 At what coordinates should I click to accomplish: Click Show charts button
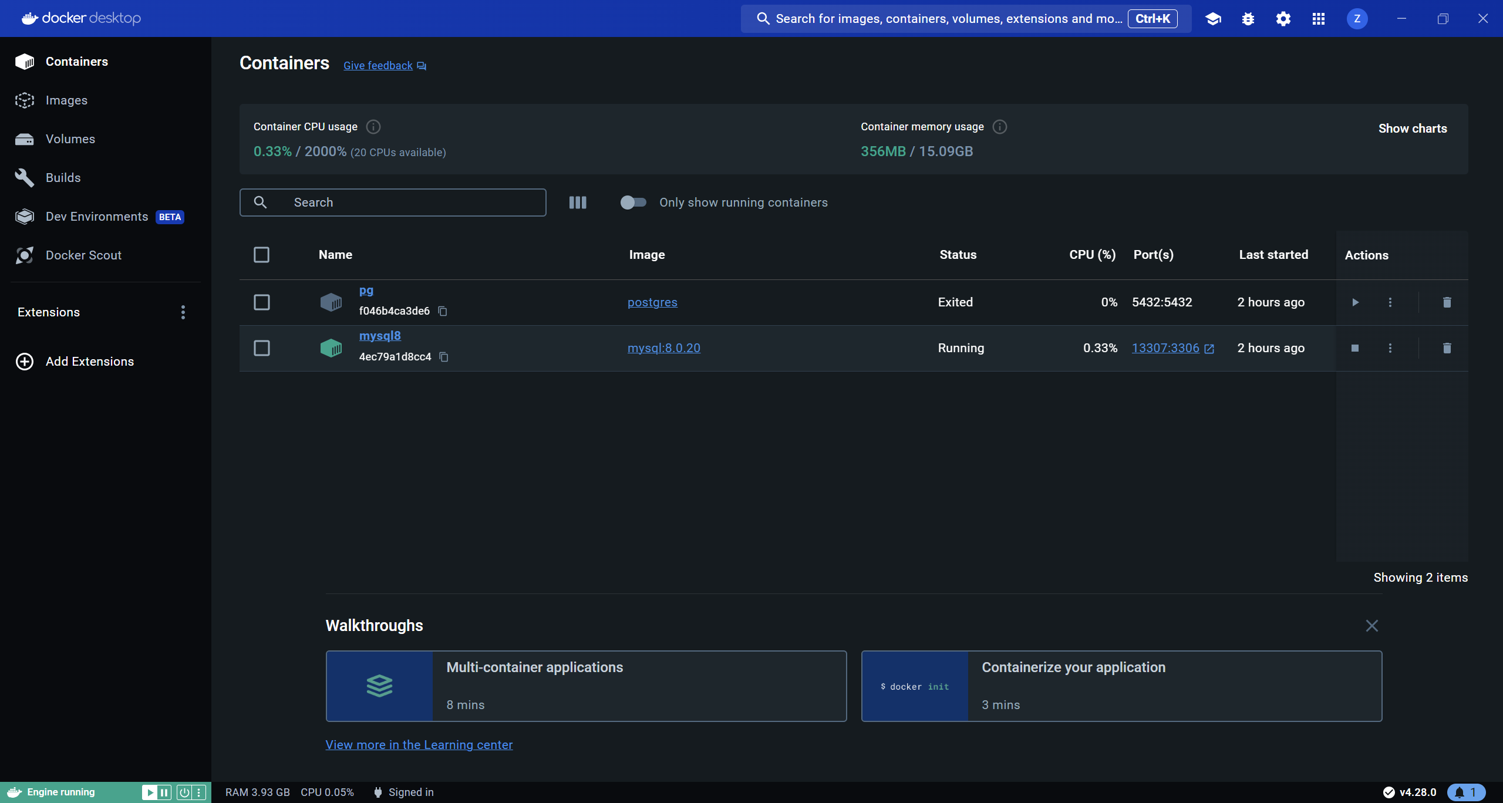[1412, 129]
